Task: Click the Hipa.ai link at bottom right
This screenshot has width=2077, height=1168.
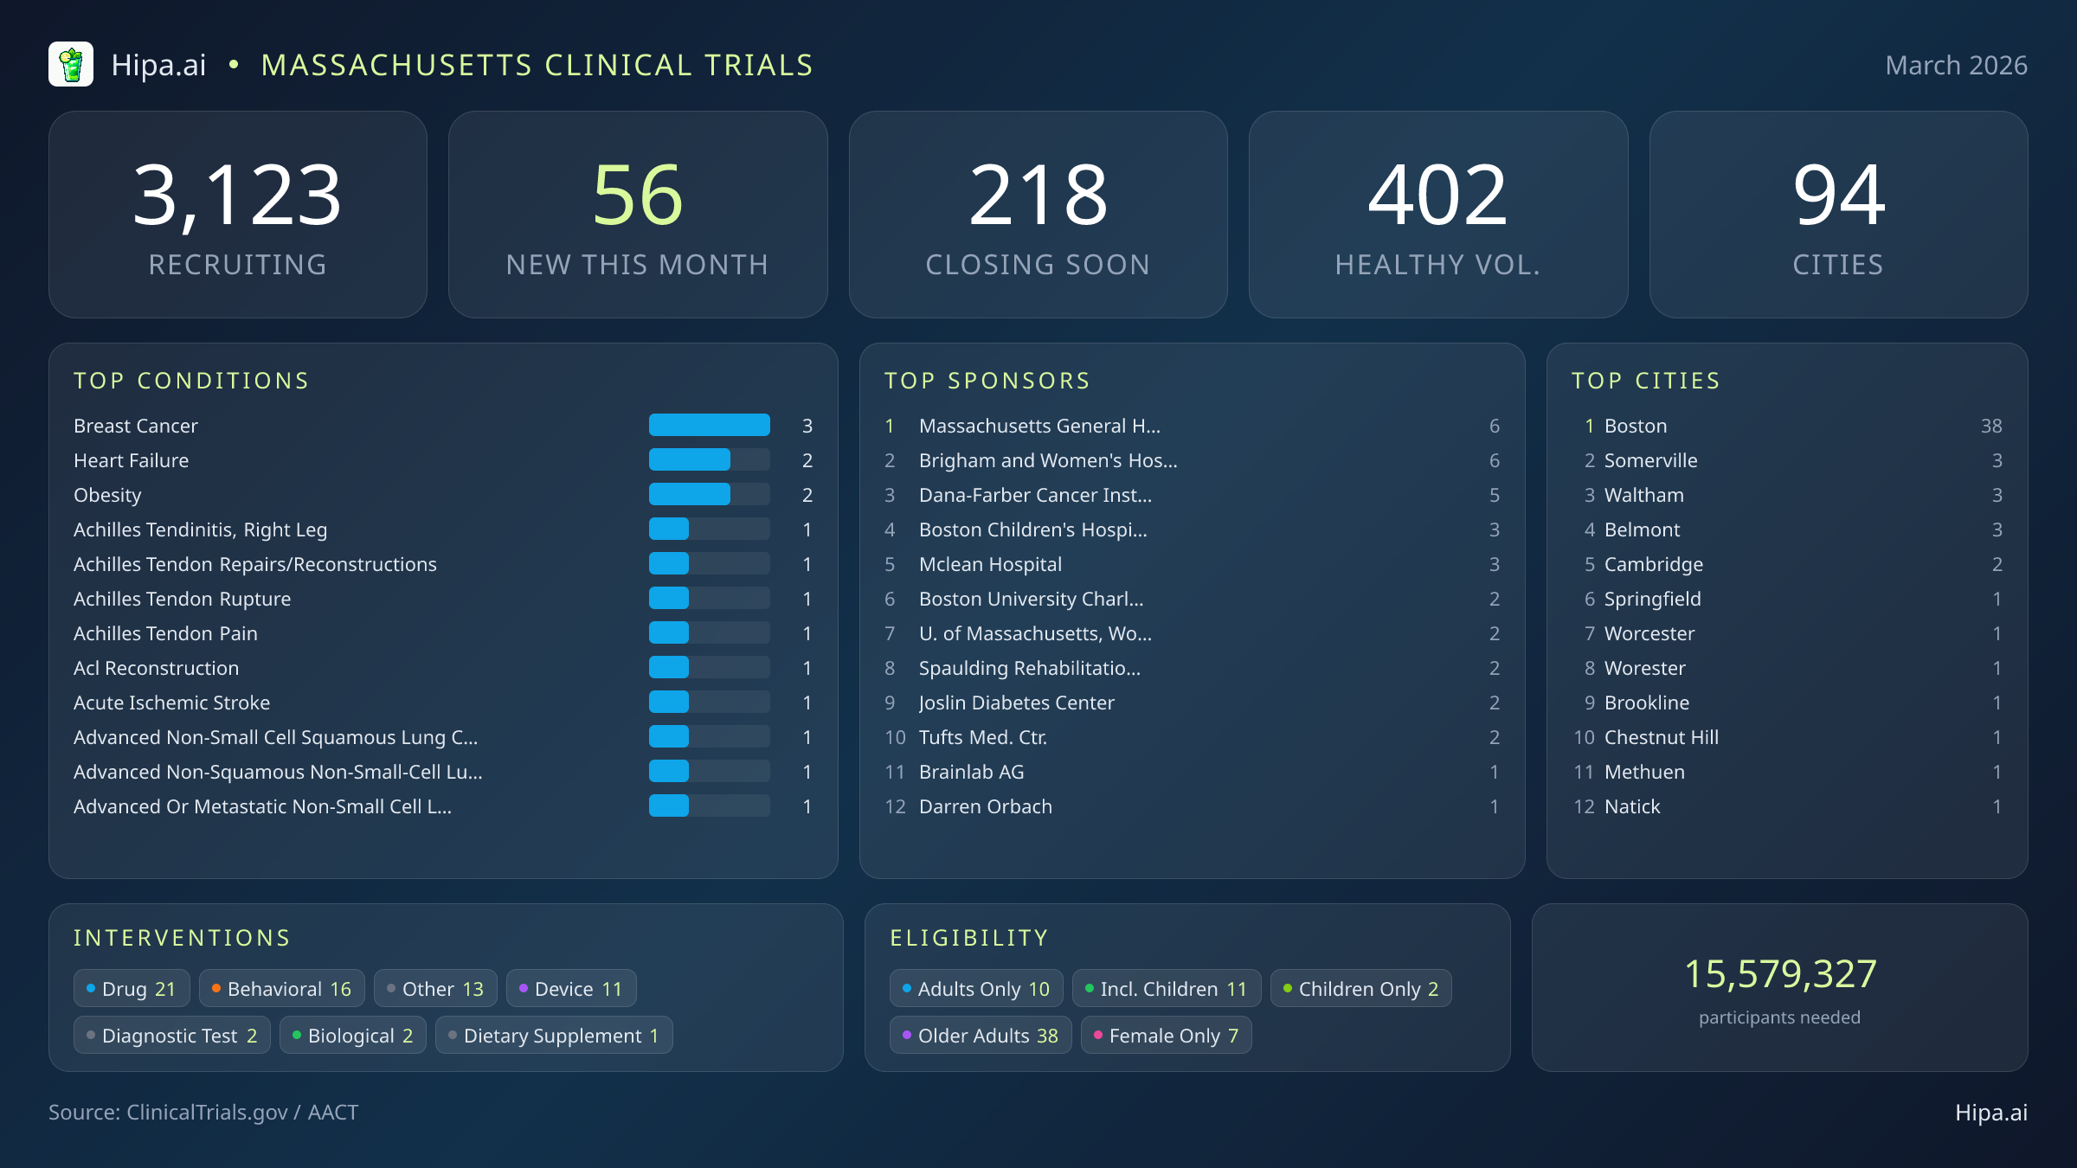Action: pyautogui.click(x=1990, y=1113)
